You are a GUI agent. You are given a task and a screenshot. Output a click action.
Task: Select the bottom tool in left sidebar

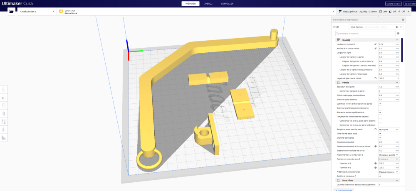tap(4, 137)
